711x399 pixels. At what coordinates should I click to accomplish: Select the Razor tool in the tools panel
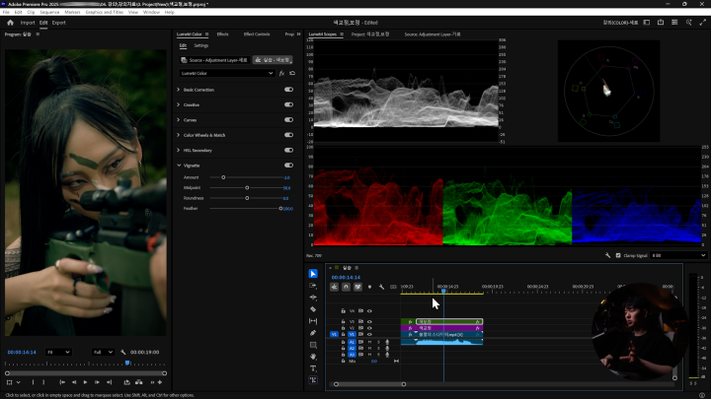pyautogui.click(x=313, y=309)
